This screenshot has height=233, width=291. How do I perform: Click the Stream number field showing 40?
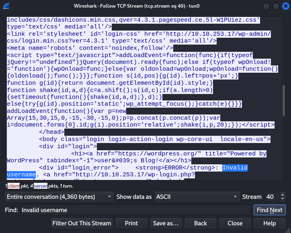[272, 197]
